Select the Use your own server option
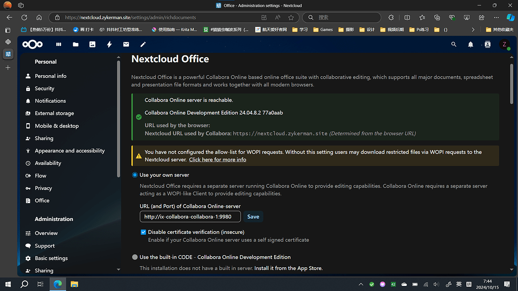Viewport: 518px width, 291px height. click(135, 175)
